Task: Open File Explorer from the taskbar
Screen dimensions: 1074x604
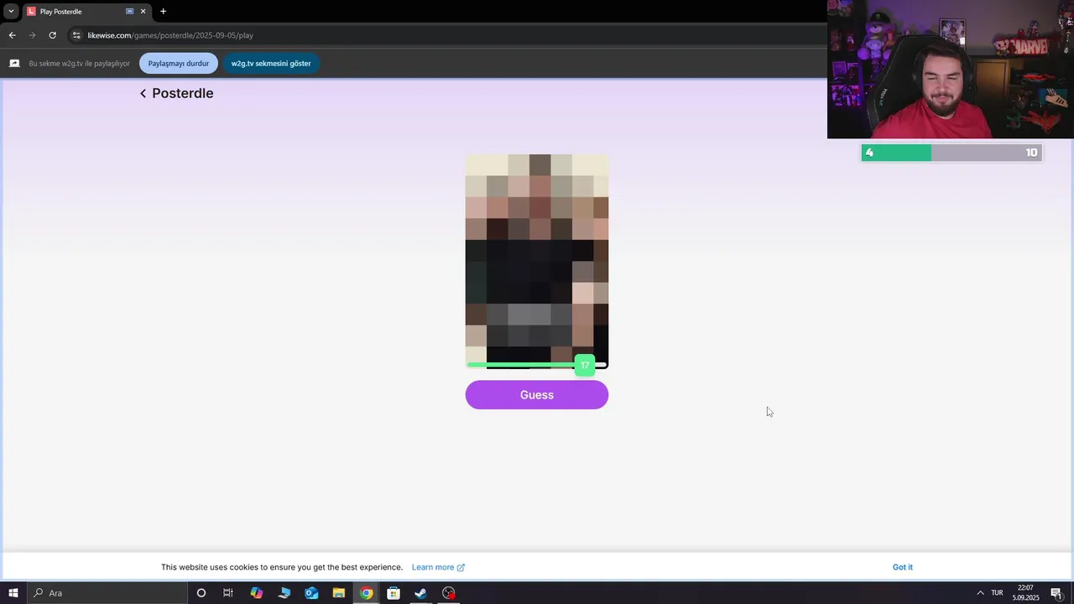Action: coord(339,593)
